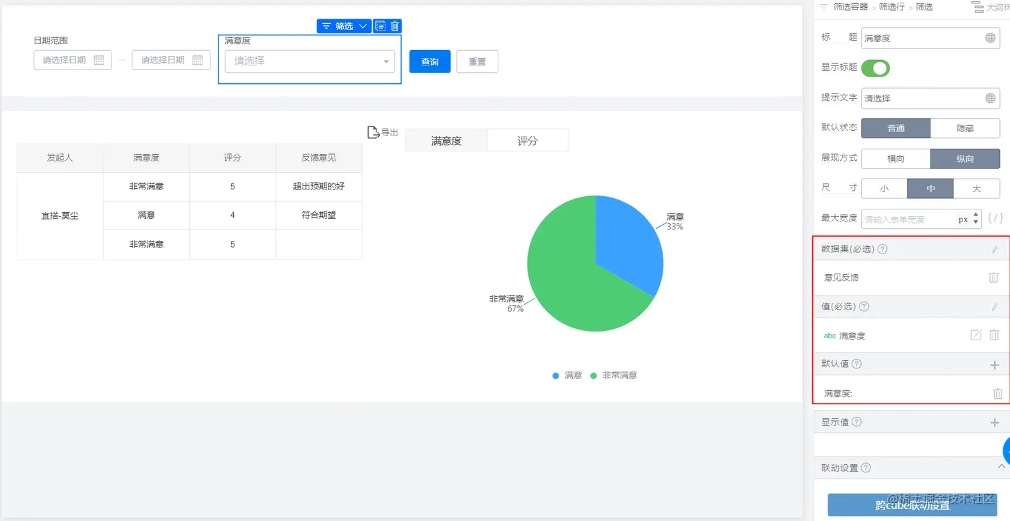The width and height of the screenshot is (1010, 521).
Task: Click the 导出 link
Action: pyautogui.click(x=389, y=132)
